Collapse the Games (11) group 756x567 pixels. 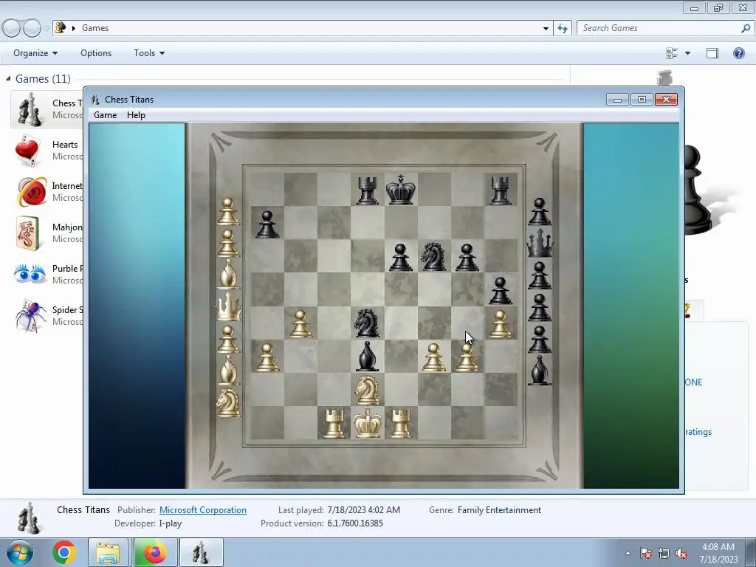[8, 78]
